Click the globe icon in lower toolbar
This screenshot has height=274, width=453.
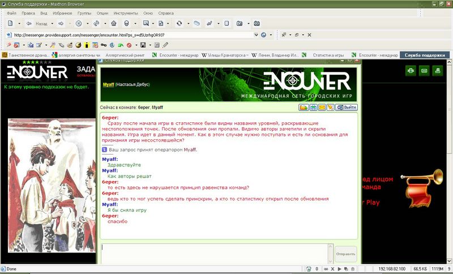pyautogui.click(x=78, y=45)
